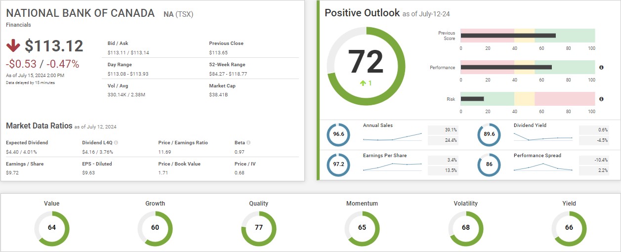Select the Performance Spread 86 score ring
This screenshot has height=252, width=621.
point(489,166)
